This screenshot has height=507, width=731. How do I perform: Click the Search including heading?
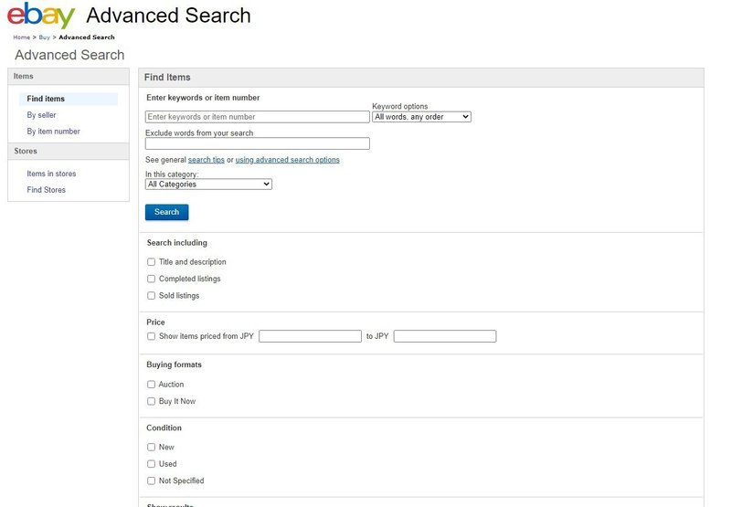tap(176, 243)
